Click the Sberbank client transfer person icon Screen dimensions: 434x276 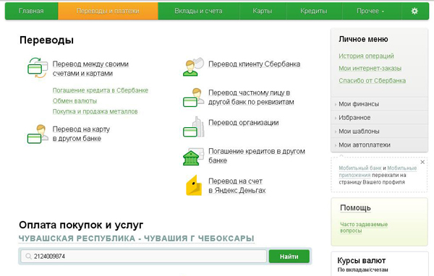pyautogui.click(x=193, y=66)
